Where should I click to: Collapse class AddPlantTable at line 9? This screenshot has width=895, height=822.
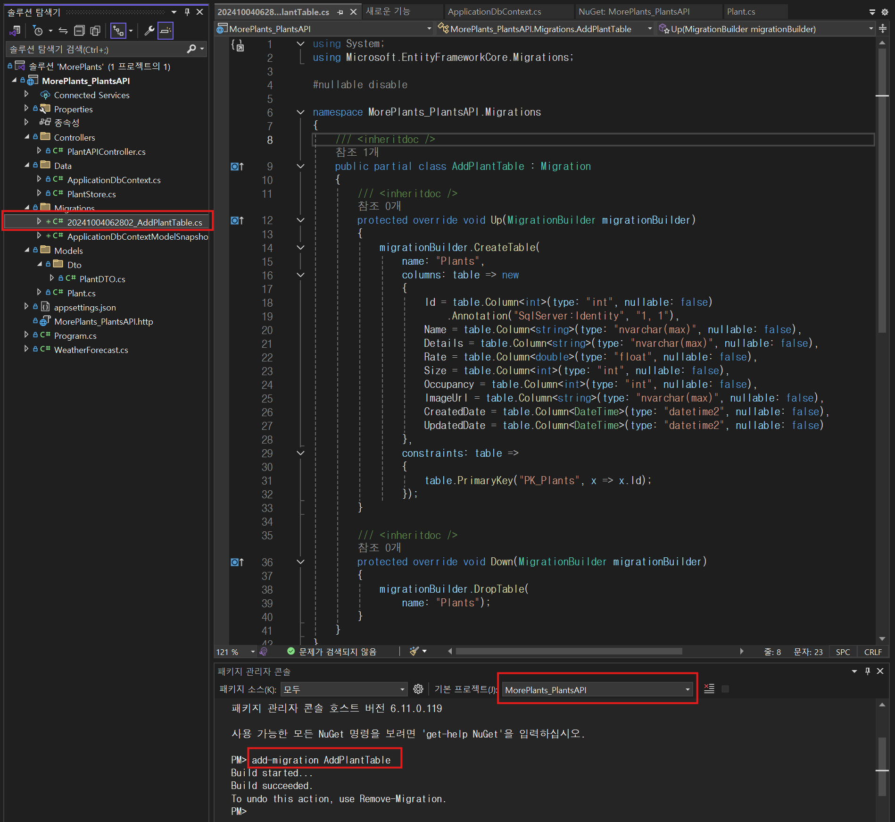pyautogui.click(x=300, y=166)
